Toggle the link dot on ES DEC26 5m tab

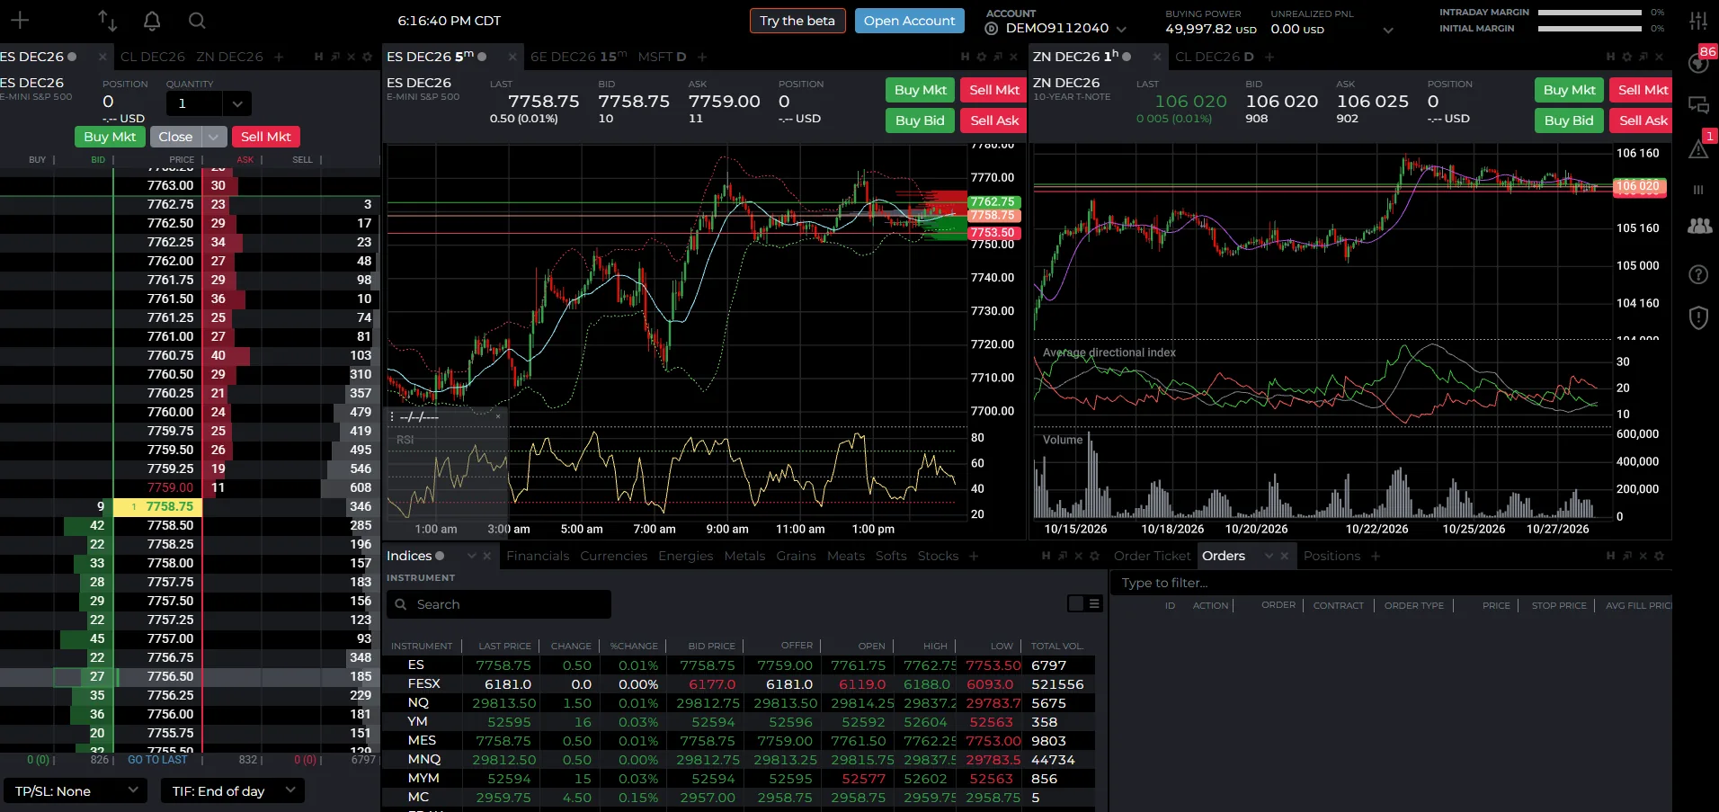482,57
